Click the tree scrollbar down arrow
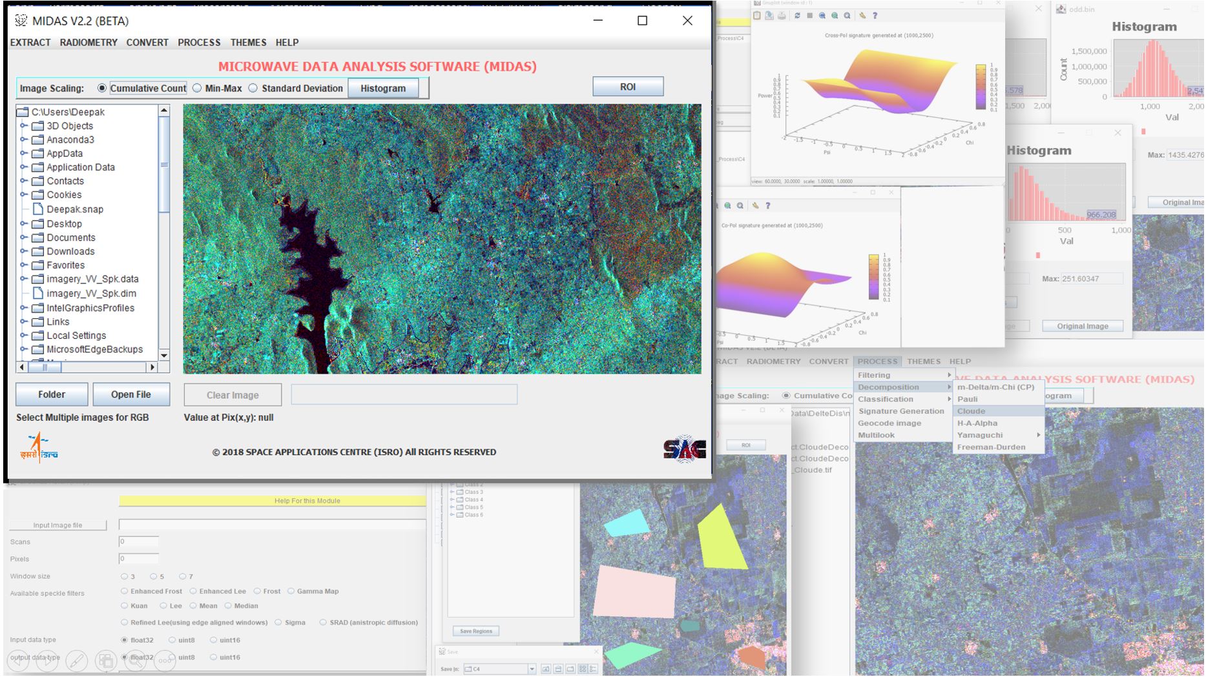Screen dimensions: 1206x677 tap(164, 356)
